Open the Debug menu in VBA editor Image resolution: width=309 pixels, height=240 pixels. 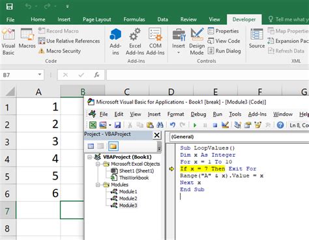[x=198, y=114]
